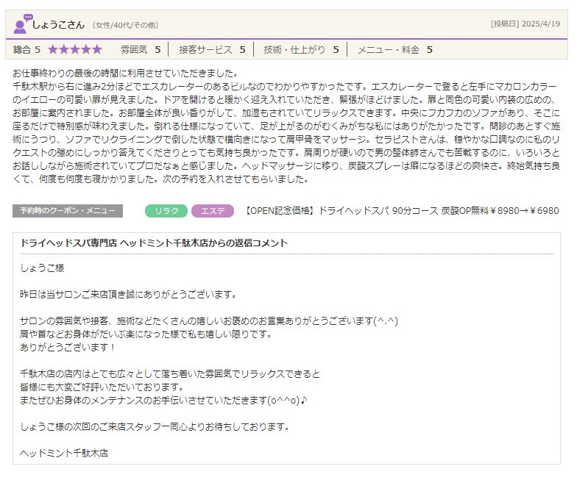Click the ヘッドミント千駄木店からの返信コメント heading
The width and height of the screenshot is (577, 480).
pos(153,243)
